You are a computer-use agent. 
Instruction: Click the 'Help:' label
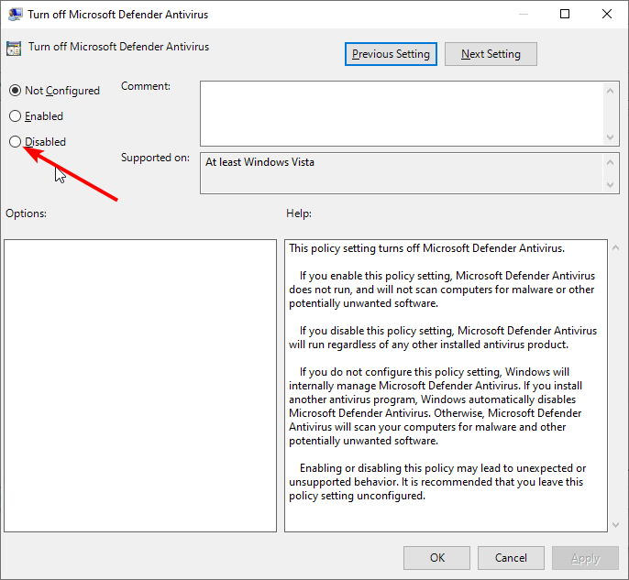[299, 213]
